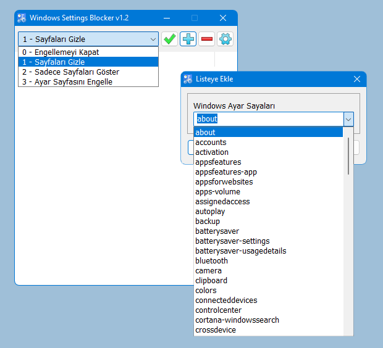Select 'accounts' from the settings list
The width and height of the screenshot is (383, 348).
pos(269,143)
